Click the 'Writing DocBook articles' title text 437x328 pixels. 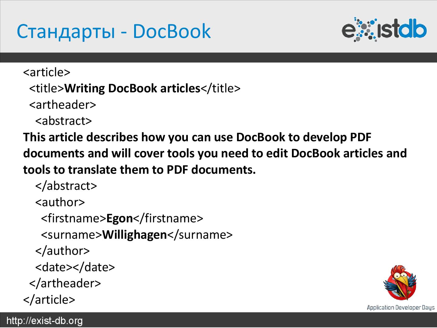132,88
